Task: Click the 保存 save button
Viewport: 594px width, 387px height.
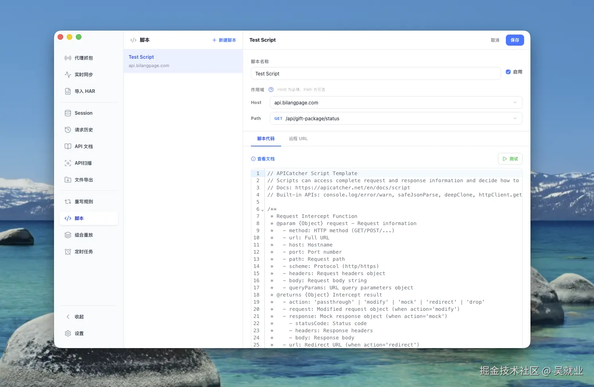Action: [515, 40]
